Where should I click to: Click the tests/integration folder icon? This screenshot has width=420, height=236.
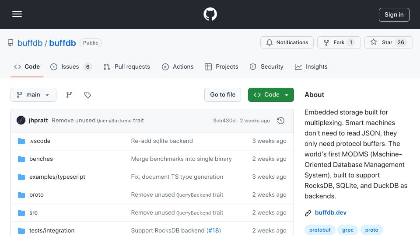(x=21, y=231)
